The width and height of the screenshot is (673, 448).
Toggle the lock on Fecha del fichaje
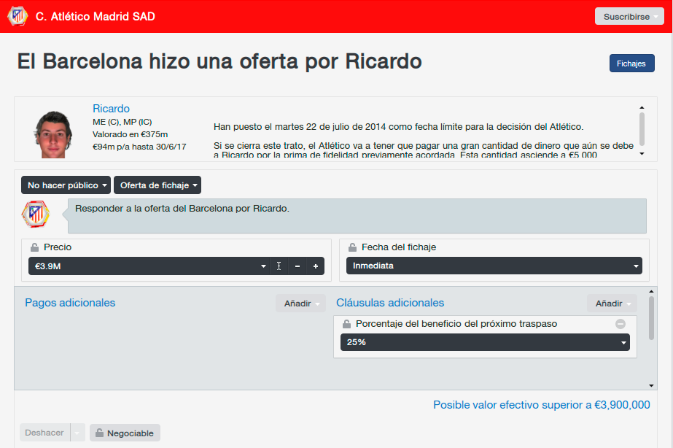coord(352,247)
